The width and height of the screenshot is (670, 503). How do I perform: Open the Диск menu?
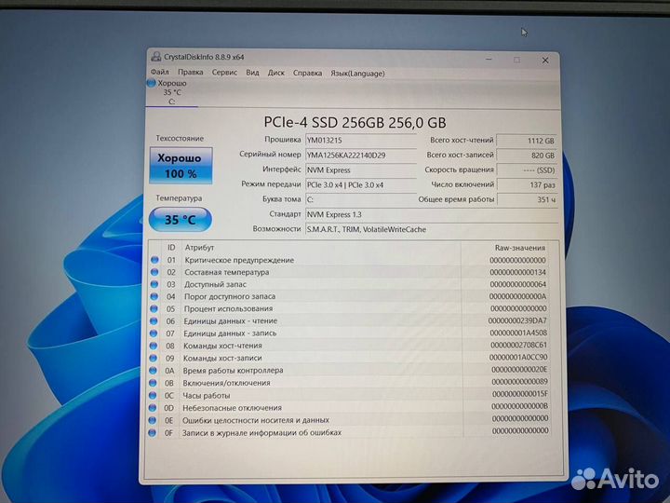tap(276, 73)
